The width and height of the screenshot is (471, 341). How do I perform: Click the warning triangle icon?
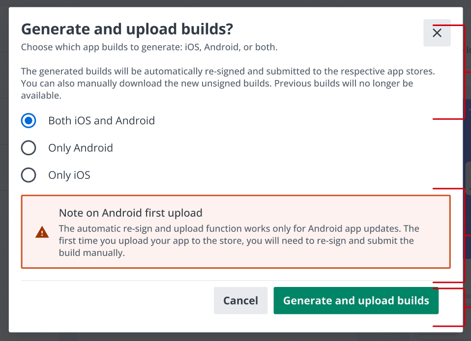click(x=42, y=232)
